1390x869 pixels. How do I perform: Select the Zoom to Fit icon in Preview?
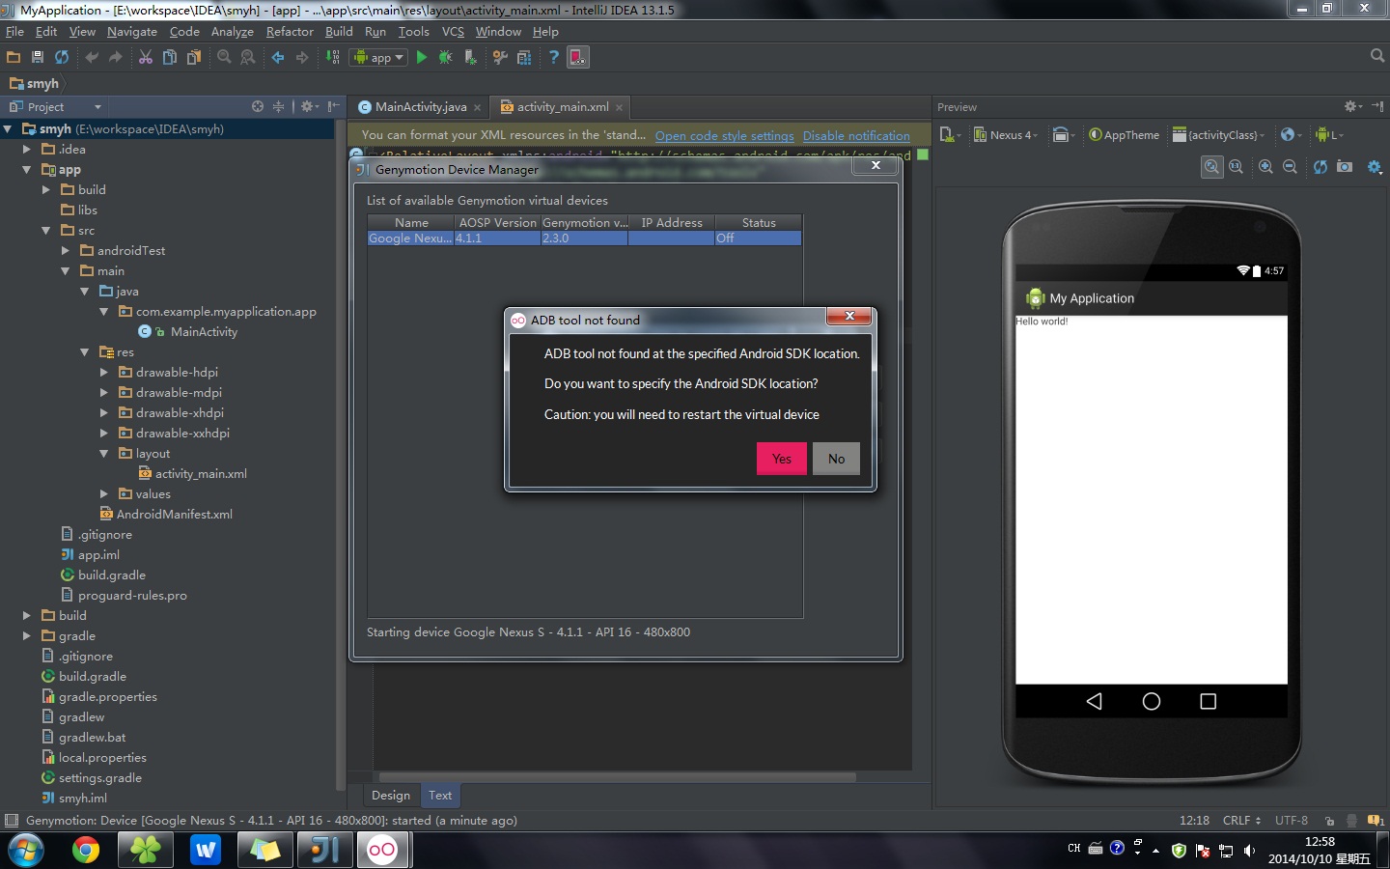click(x=1211, y=166)
